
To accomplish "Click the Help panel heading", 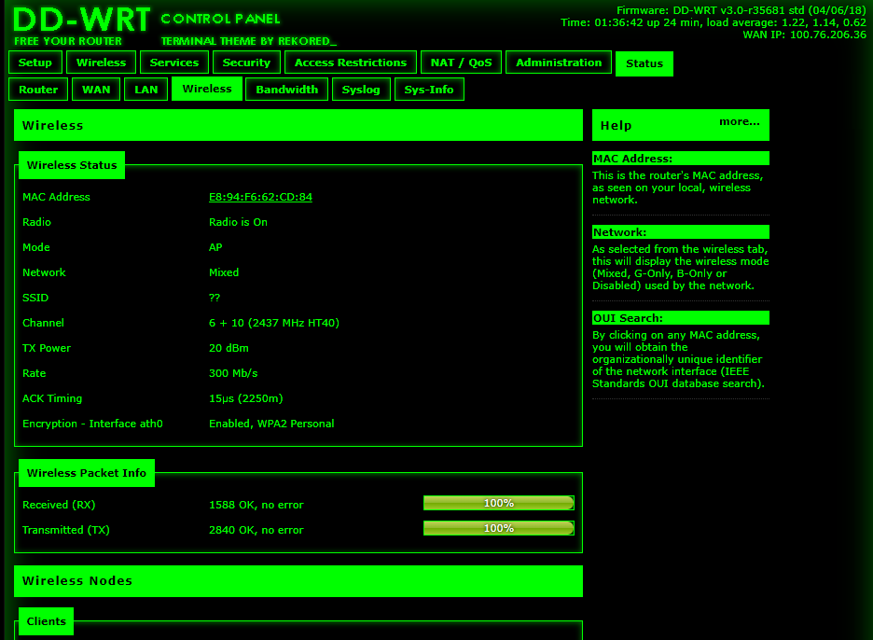I will coord(616,126).
